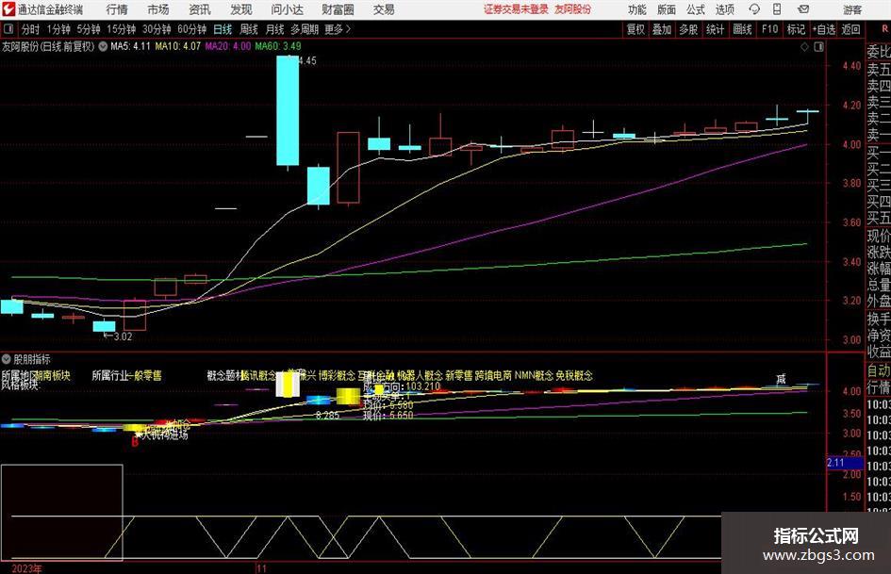Image resolution: width=891 pixels, height=574 pixels.
Task: Click the 标记 mark button
Action: click(796, 29)
